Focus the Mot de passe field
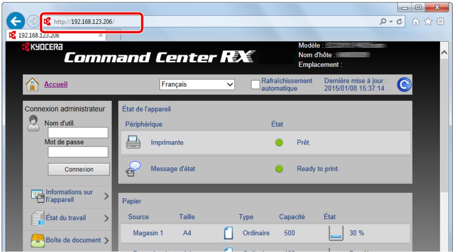Image resolution: width=453 pixels, height=252 pixels. [78, 152]
